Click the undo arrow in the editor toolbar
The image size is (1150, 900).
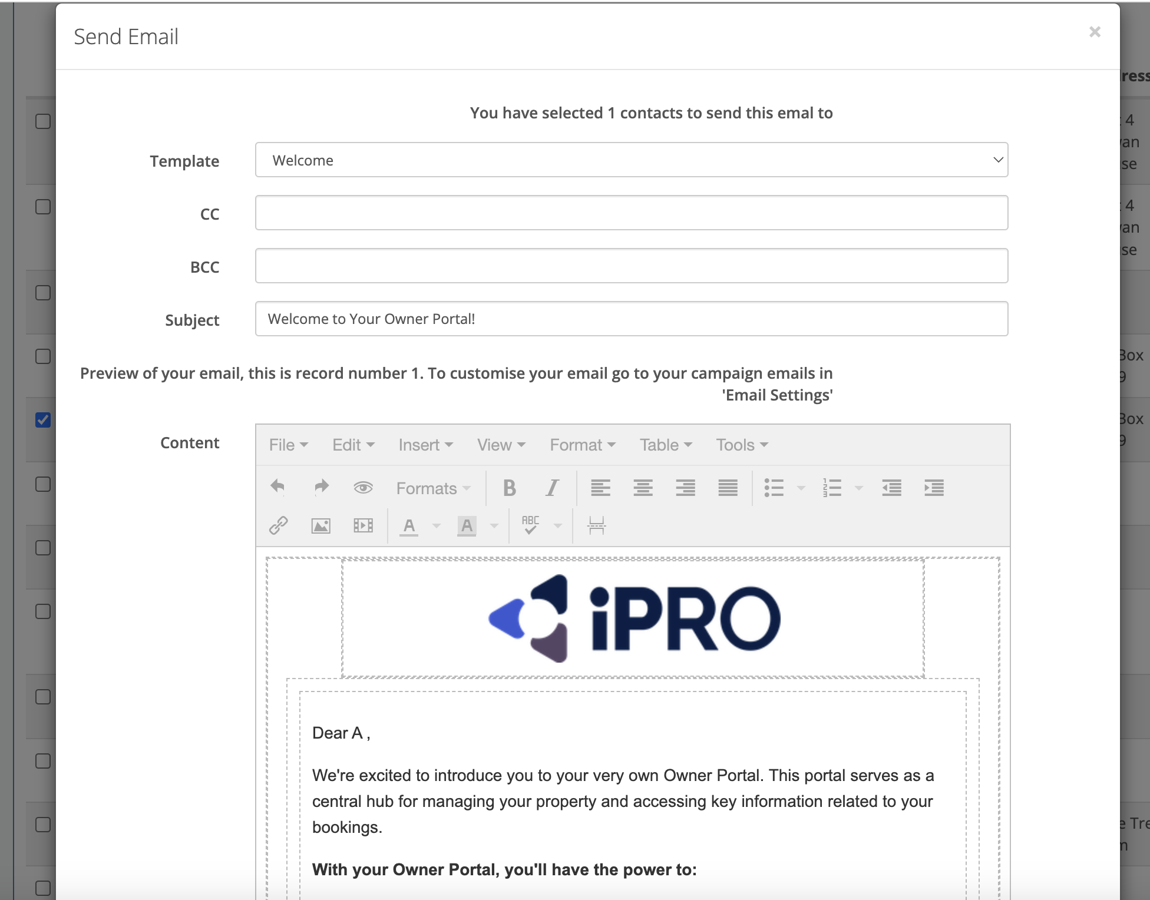coord(277,487)
